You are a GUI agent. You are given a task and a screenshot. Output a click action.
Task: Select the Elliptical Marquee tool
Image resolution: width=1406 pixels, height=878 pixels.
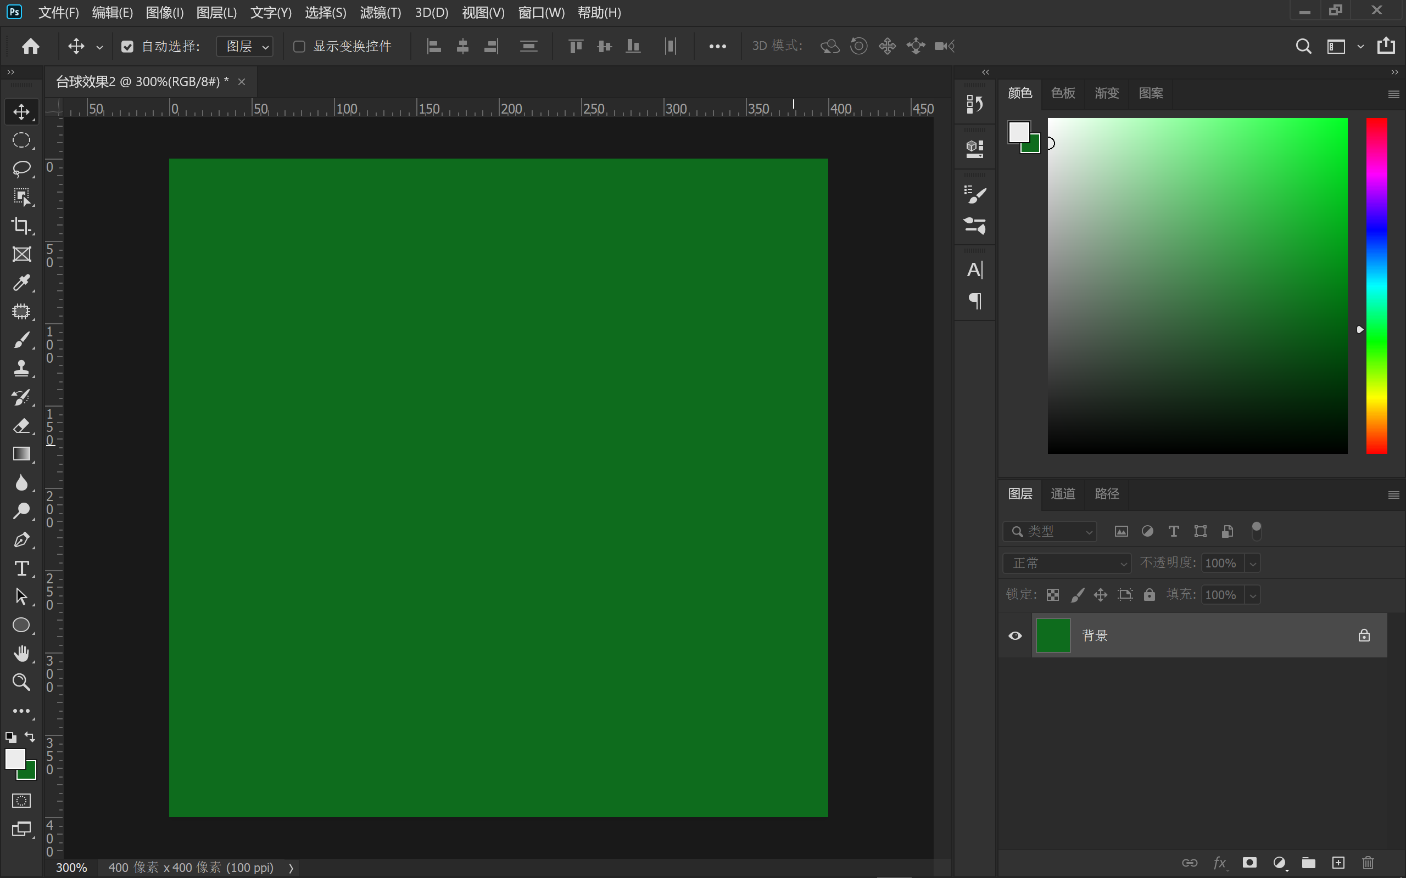click(x=21, y=140)
